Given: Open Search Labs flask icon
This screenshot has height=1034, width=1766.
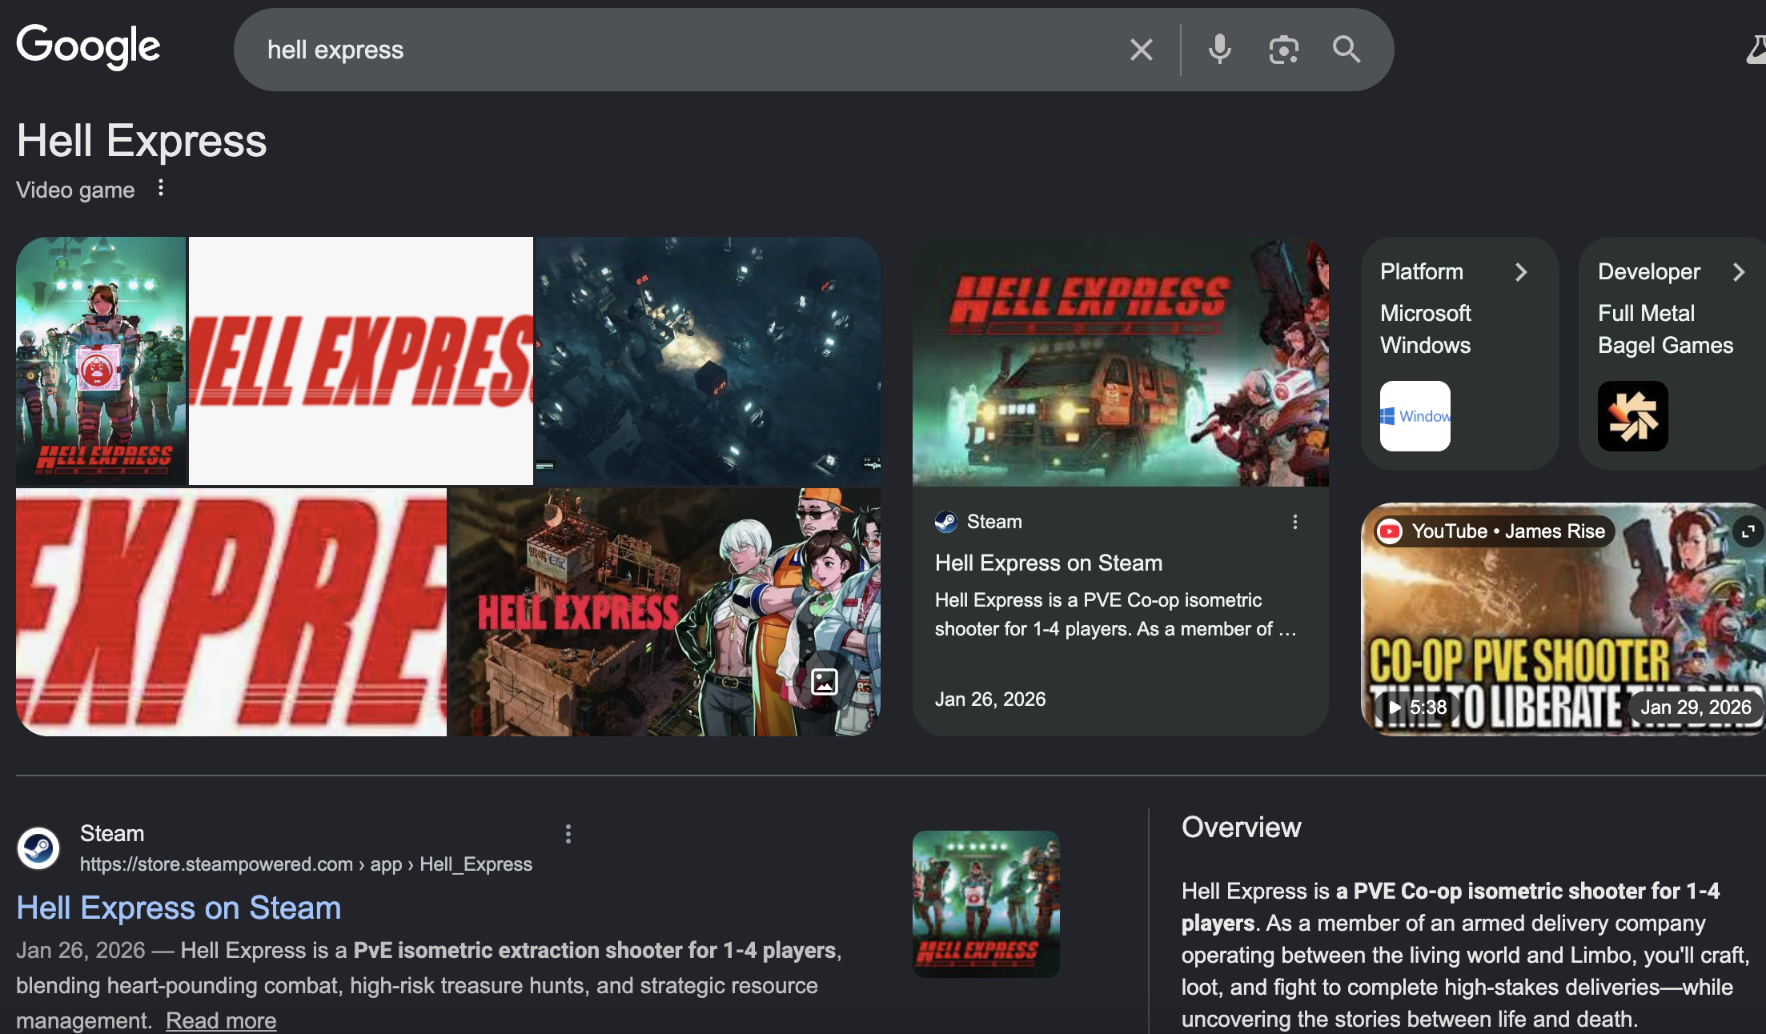Looking at the screenshot, I should tap(1756, 50).
